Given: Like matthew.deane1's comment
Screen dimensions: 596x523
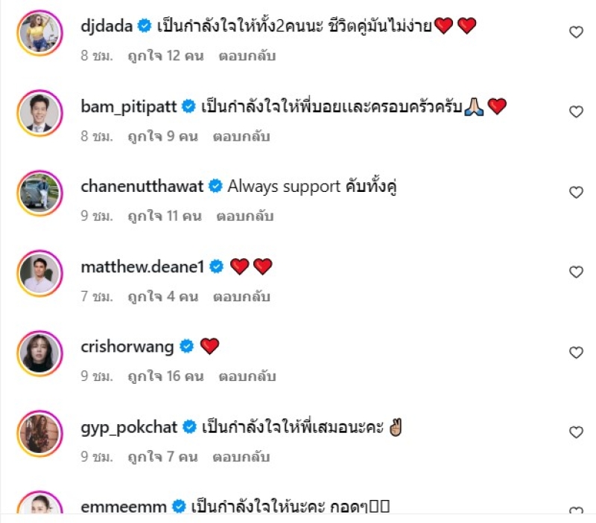Looking at the screenshot, I should click(x=576, y=272).
